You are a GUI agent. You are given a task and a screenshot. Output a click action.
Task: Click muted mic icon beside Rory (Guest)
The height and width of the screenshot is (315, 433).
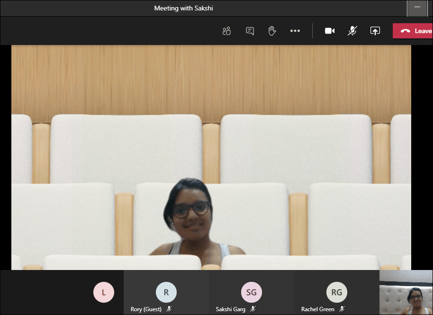[x=169, y=309]
